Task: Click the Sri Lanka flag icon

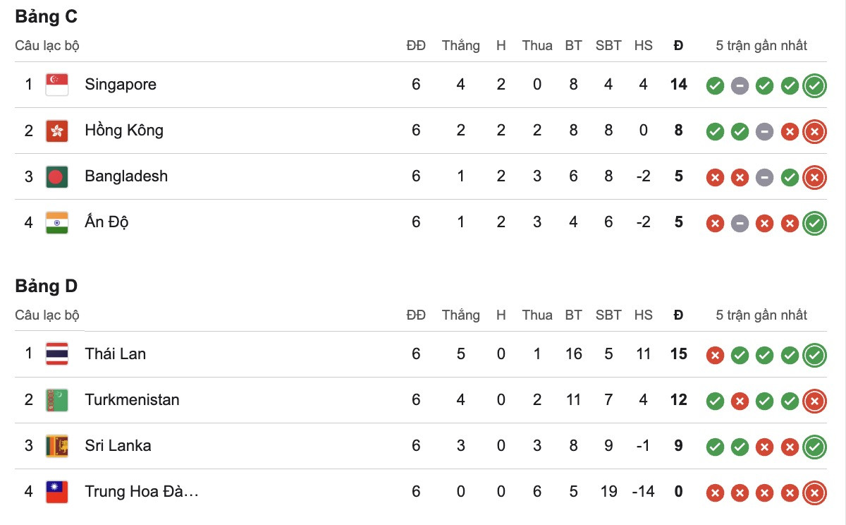Action: (56, 445)
